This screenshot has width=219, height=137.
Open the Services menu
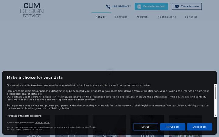point(121,17)
